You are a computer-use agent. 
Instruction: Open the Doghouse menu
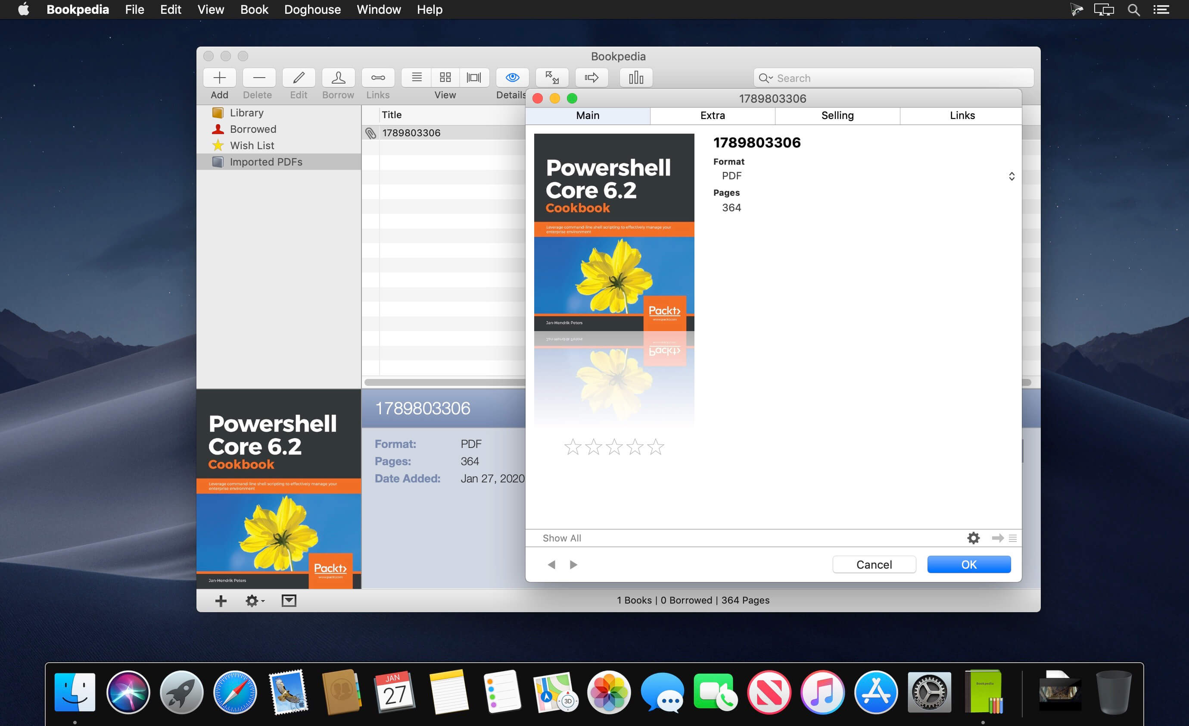(312, 9)
